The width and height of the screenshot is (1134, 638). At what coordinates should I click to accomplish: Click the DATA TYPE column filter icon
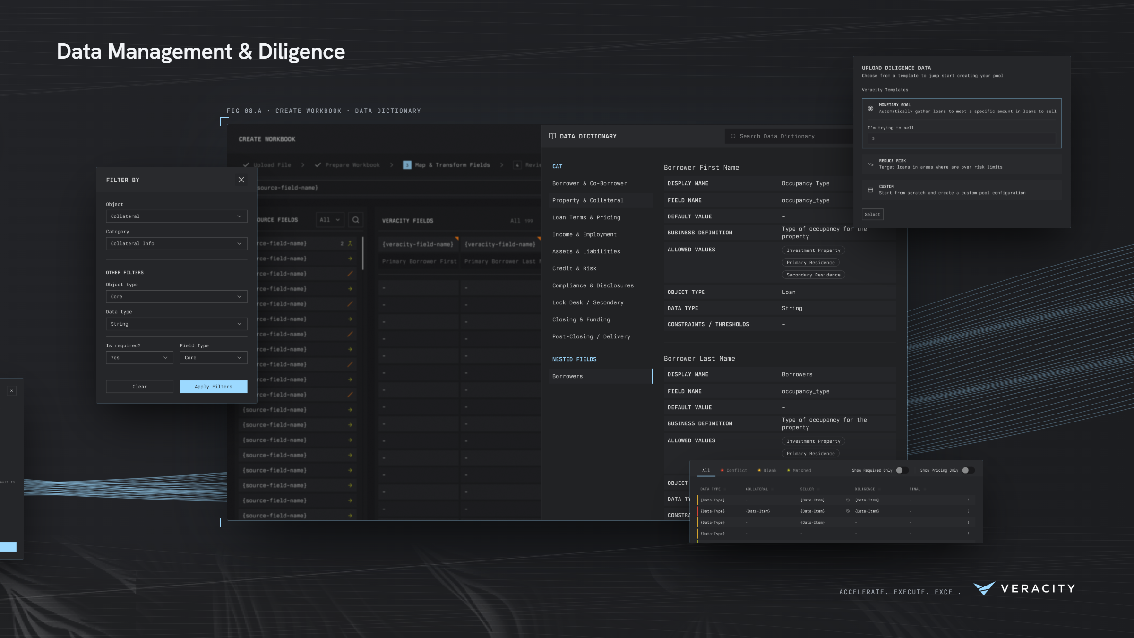pyautogui.click(x=725, y=489)
